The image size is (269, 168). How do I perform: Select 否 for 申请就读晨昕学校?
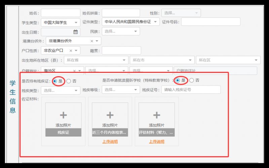point(191,80)
